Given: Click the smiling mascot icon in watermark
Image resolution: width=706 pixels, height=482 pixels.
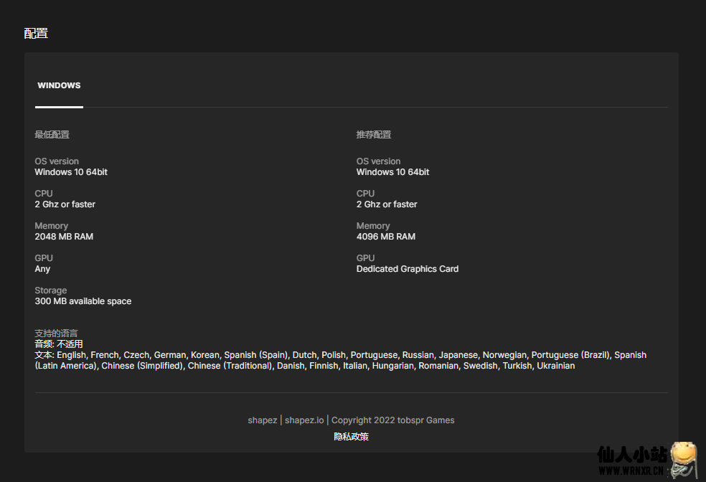Looking at the screenshot, I should 683,458.
